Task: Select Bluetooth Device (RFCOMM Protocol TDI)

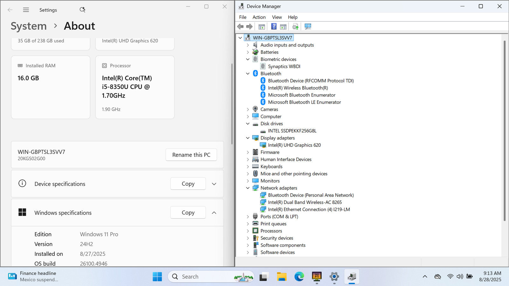Action: [311, 81]
